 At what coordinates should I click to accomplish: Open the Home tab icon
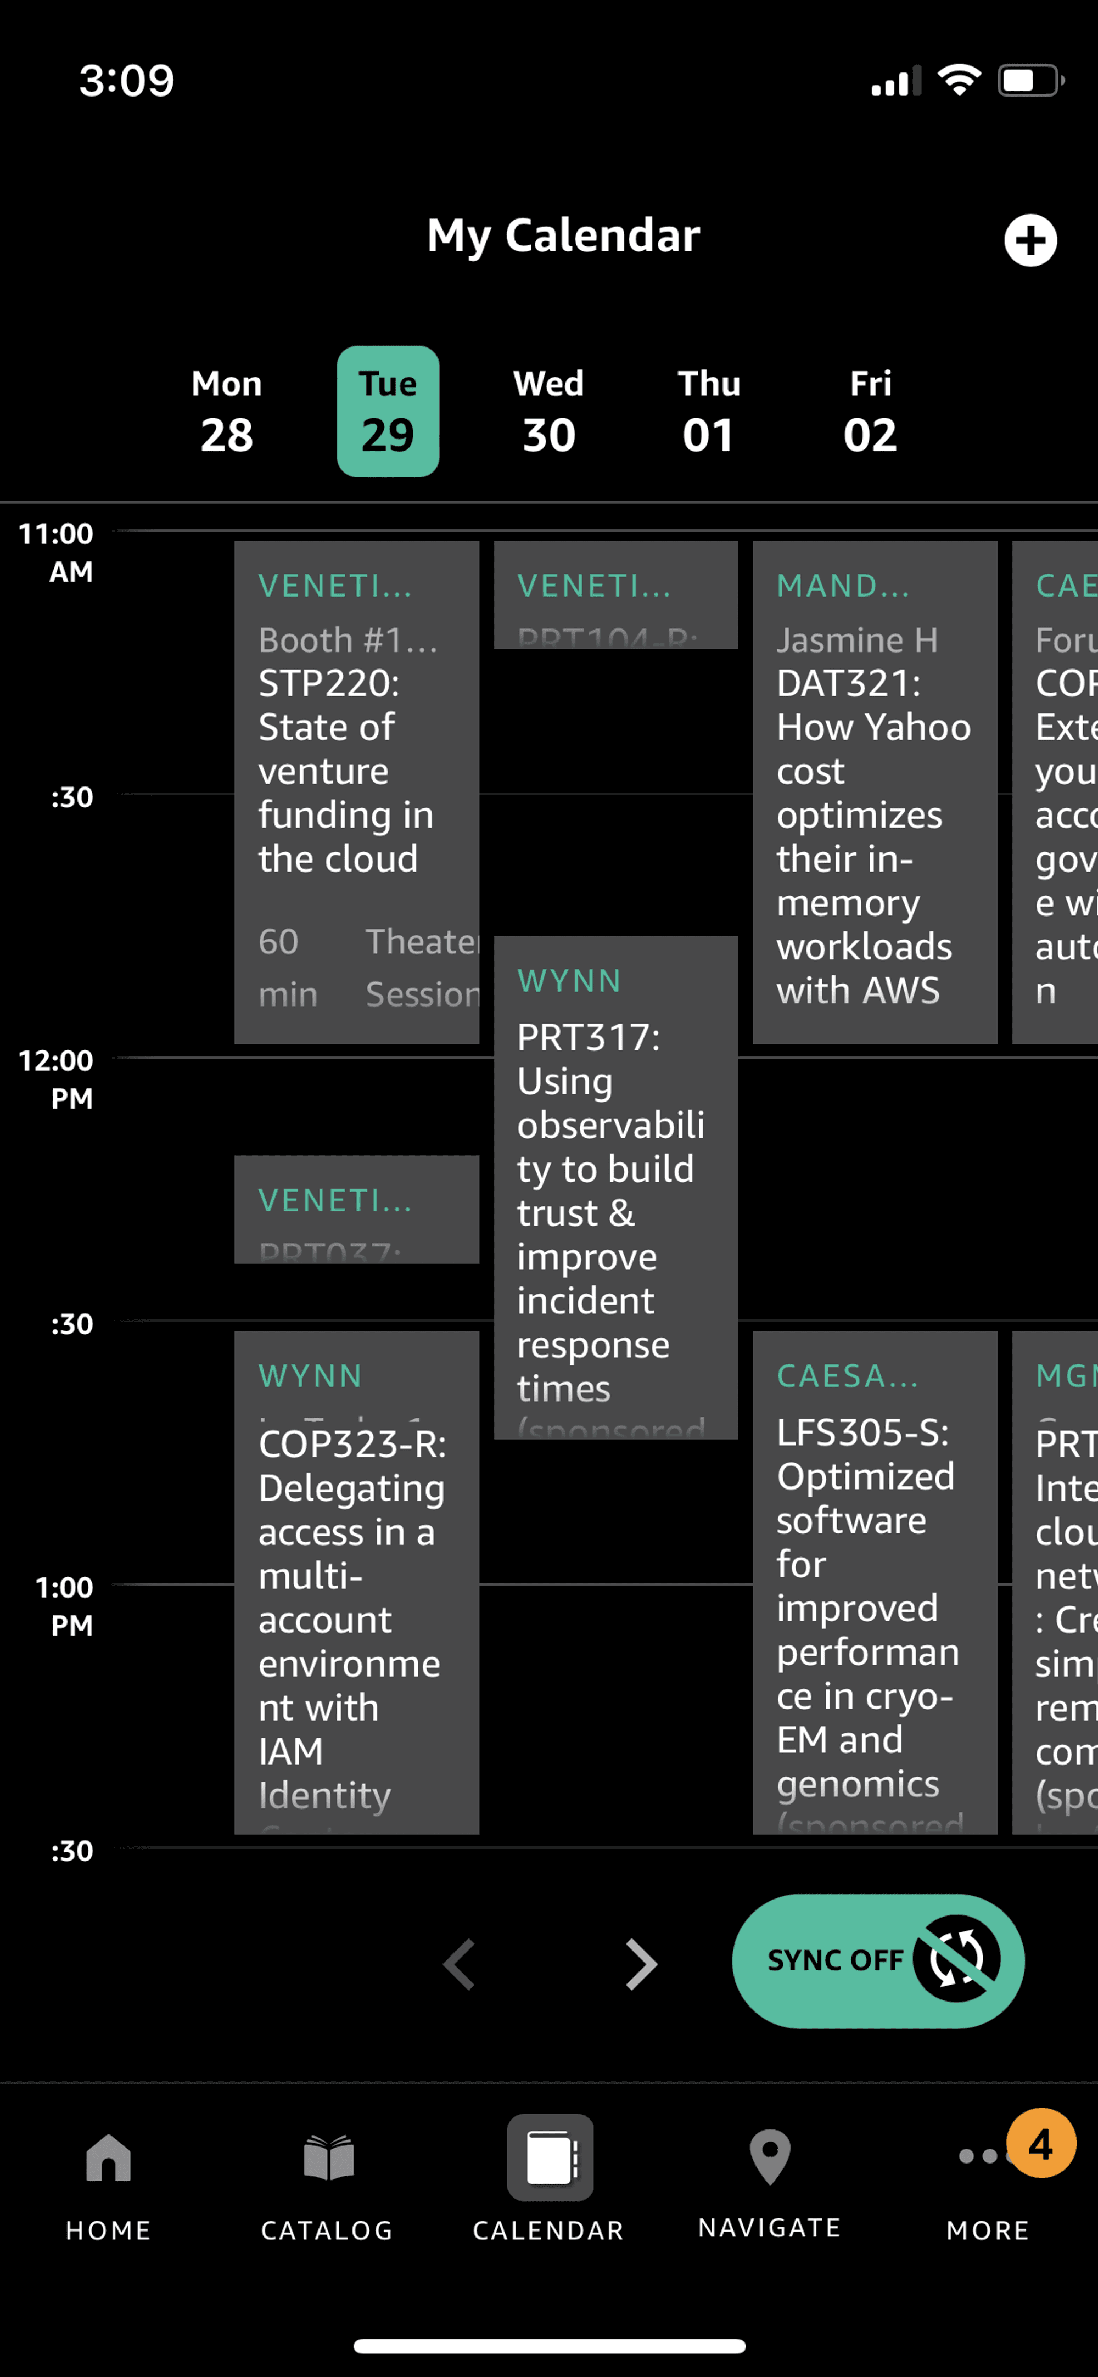click(108, 2159)
